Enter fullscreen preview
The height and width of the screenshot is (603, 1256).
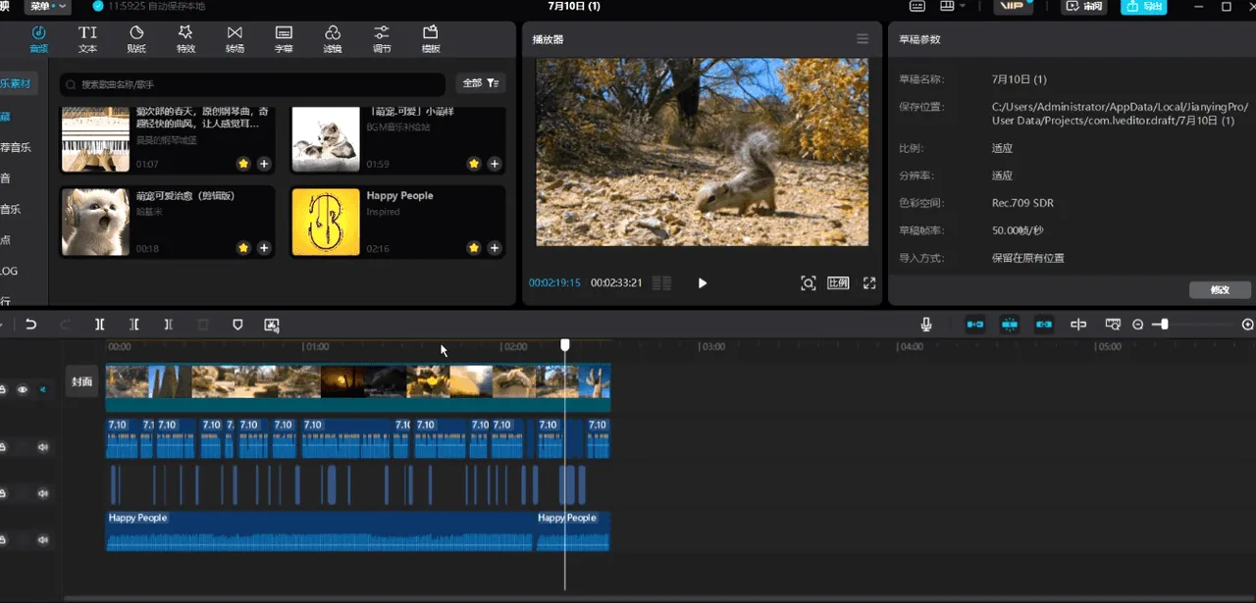point(869,282)
